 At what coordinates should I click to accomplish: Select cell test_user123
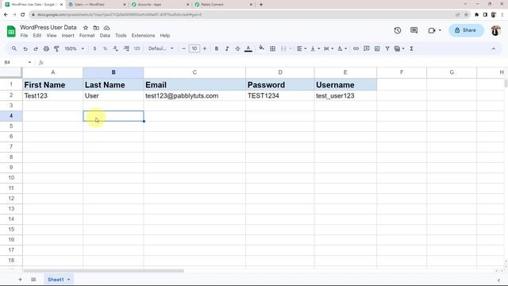(x=345, y=95)
